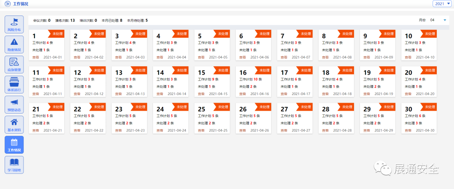Click 未处理 ribbon tag on day 19 card
454x189 pixels.
(387, 70)
